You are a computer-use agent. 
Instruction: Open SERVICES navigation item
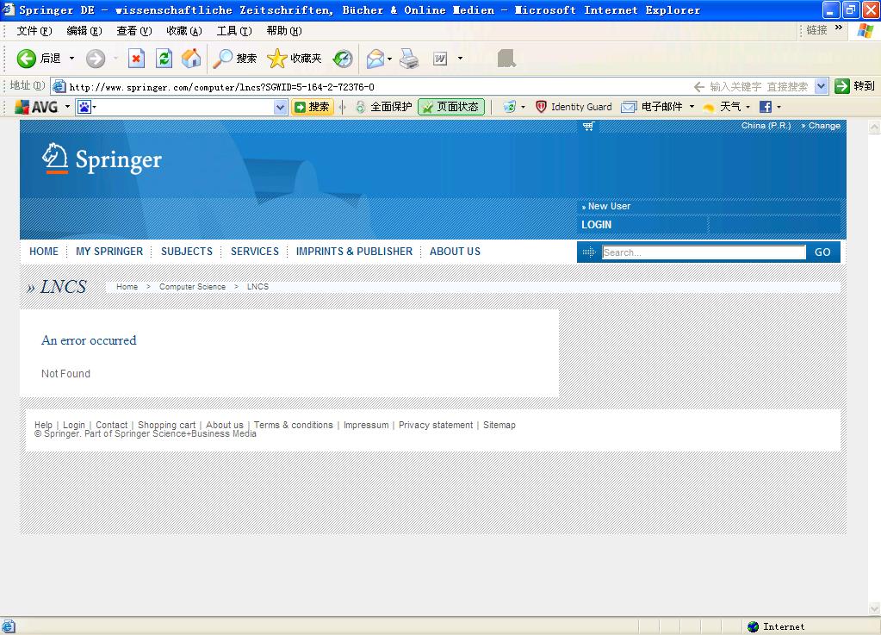255,252
